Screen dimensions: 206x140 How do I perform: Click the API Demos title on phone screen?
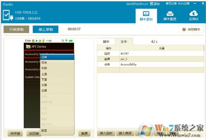[x=38, y=46]
